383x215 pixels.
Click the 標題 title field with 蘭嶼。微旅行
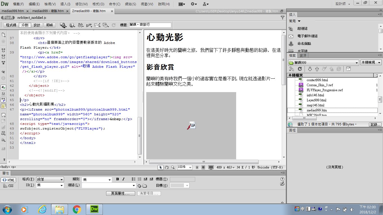point(150,25)
